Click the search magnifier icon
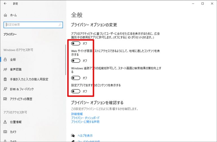 point(60,25)
